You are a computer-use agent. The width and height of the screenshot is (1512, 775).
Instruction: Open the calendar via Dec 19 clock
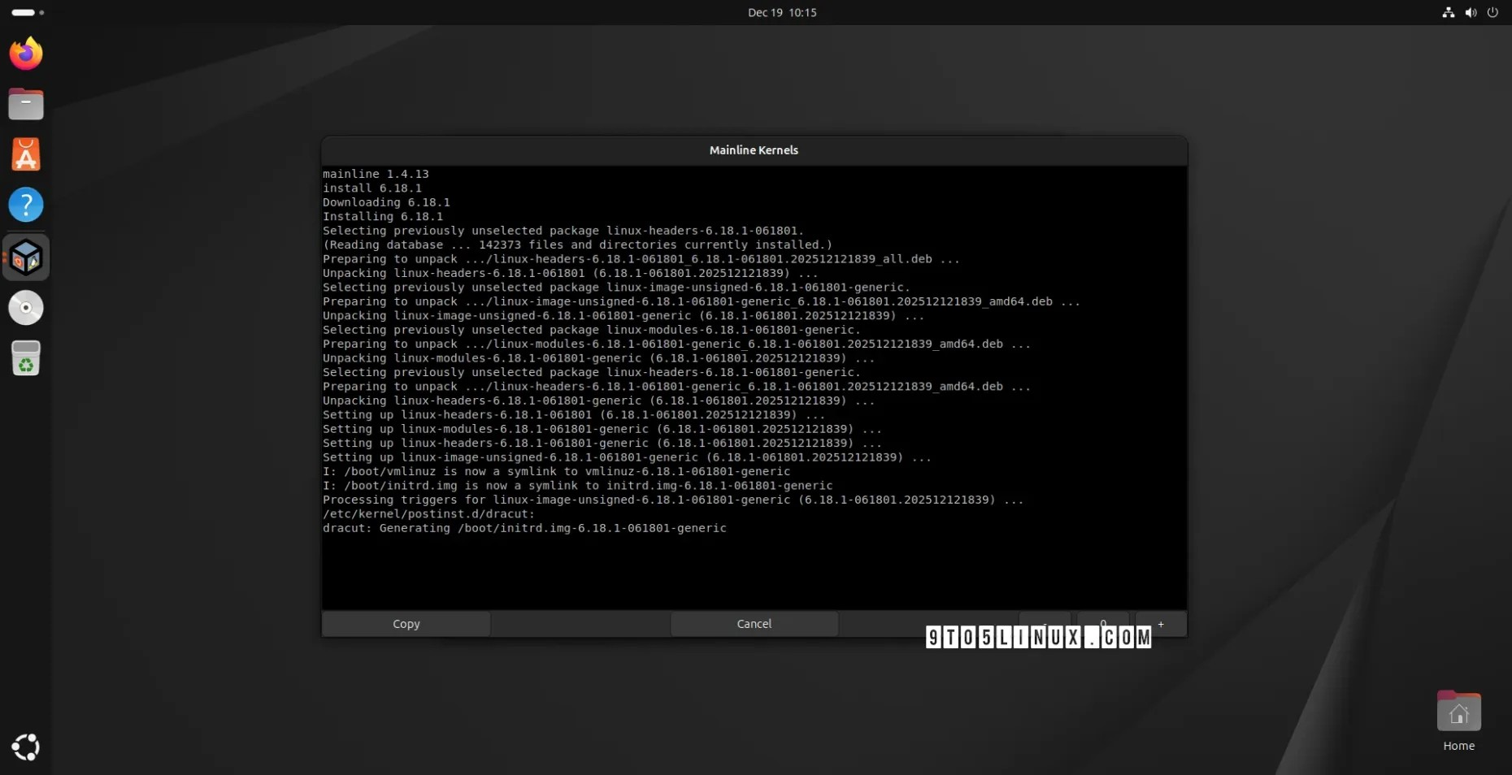pos(782,12)
